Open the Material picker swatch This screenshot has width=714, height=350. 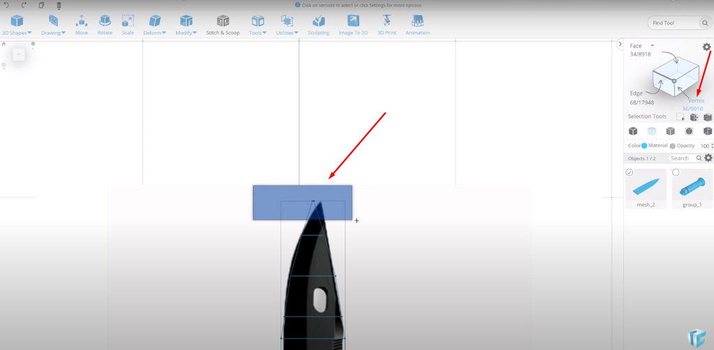coord(673,146)
